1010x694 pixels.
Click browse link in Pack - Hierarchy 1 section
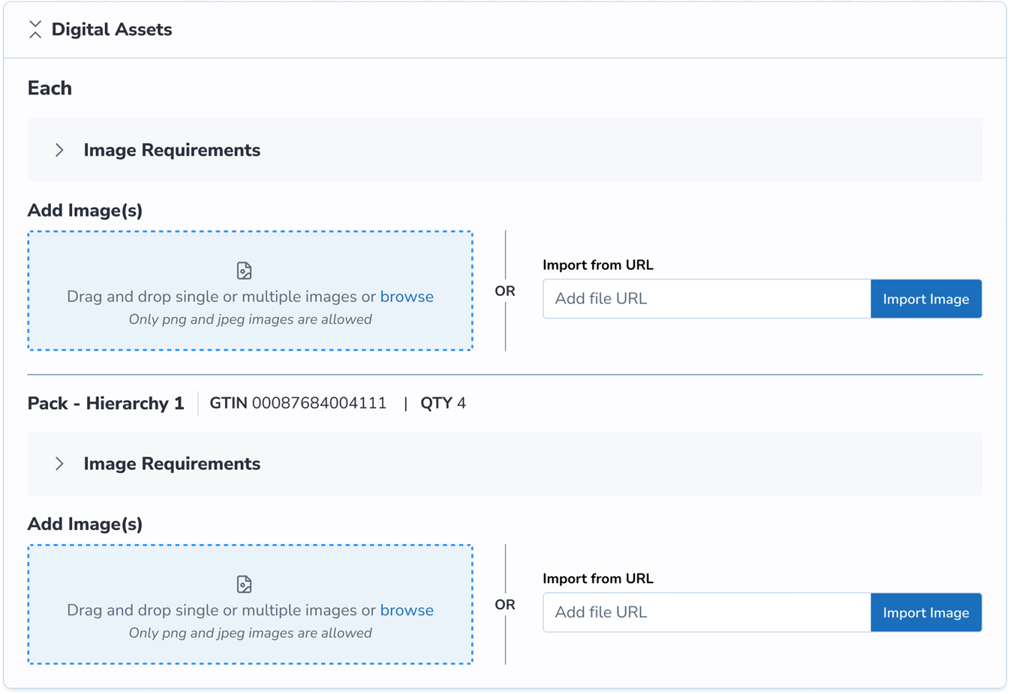pyautogui.click(x=407, y=610)
